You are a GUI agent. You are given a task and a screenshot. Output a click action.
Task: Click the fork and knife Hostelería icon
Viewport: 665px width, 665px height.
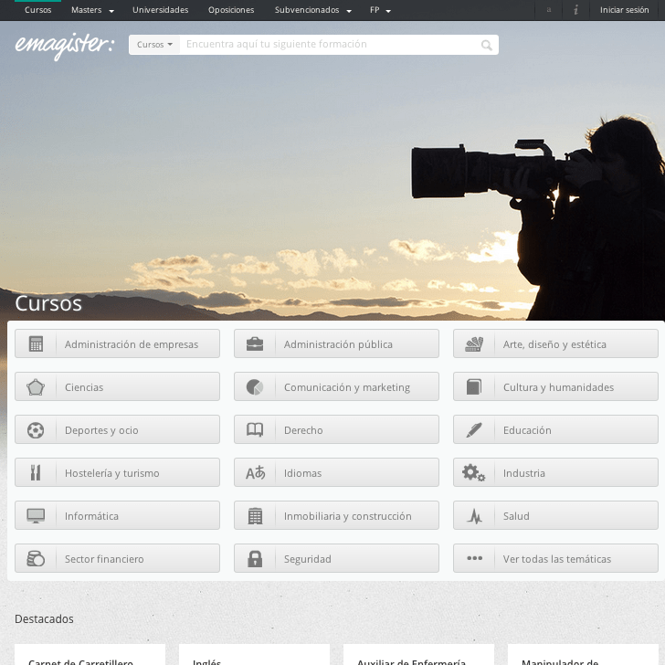pos(36,473)
